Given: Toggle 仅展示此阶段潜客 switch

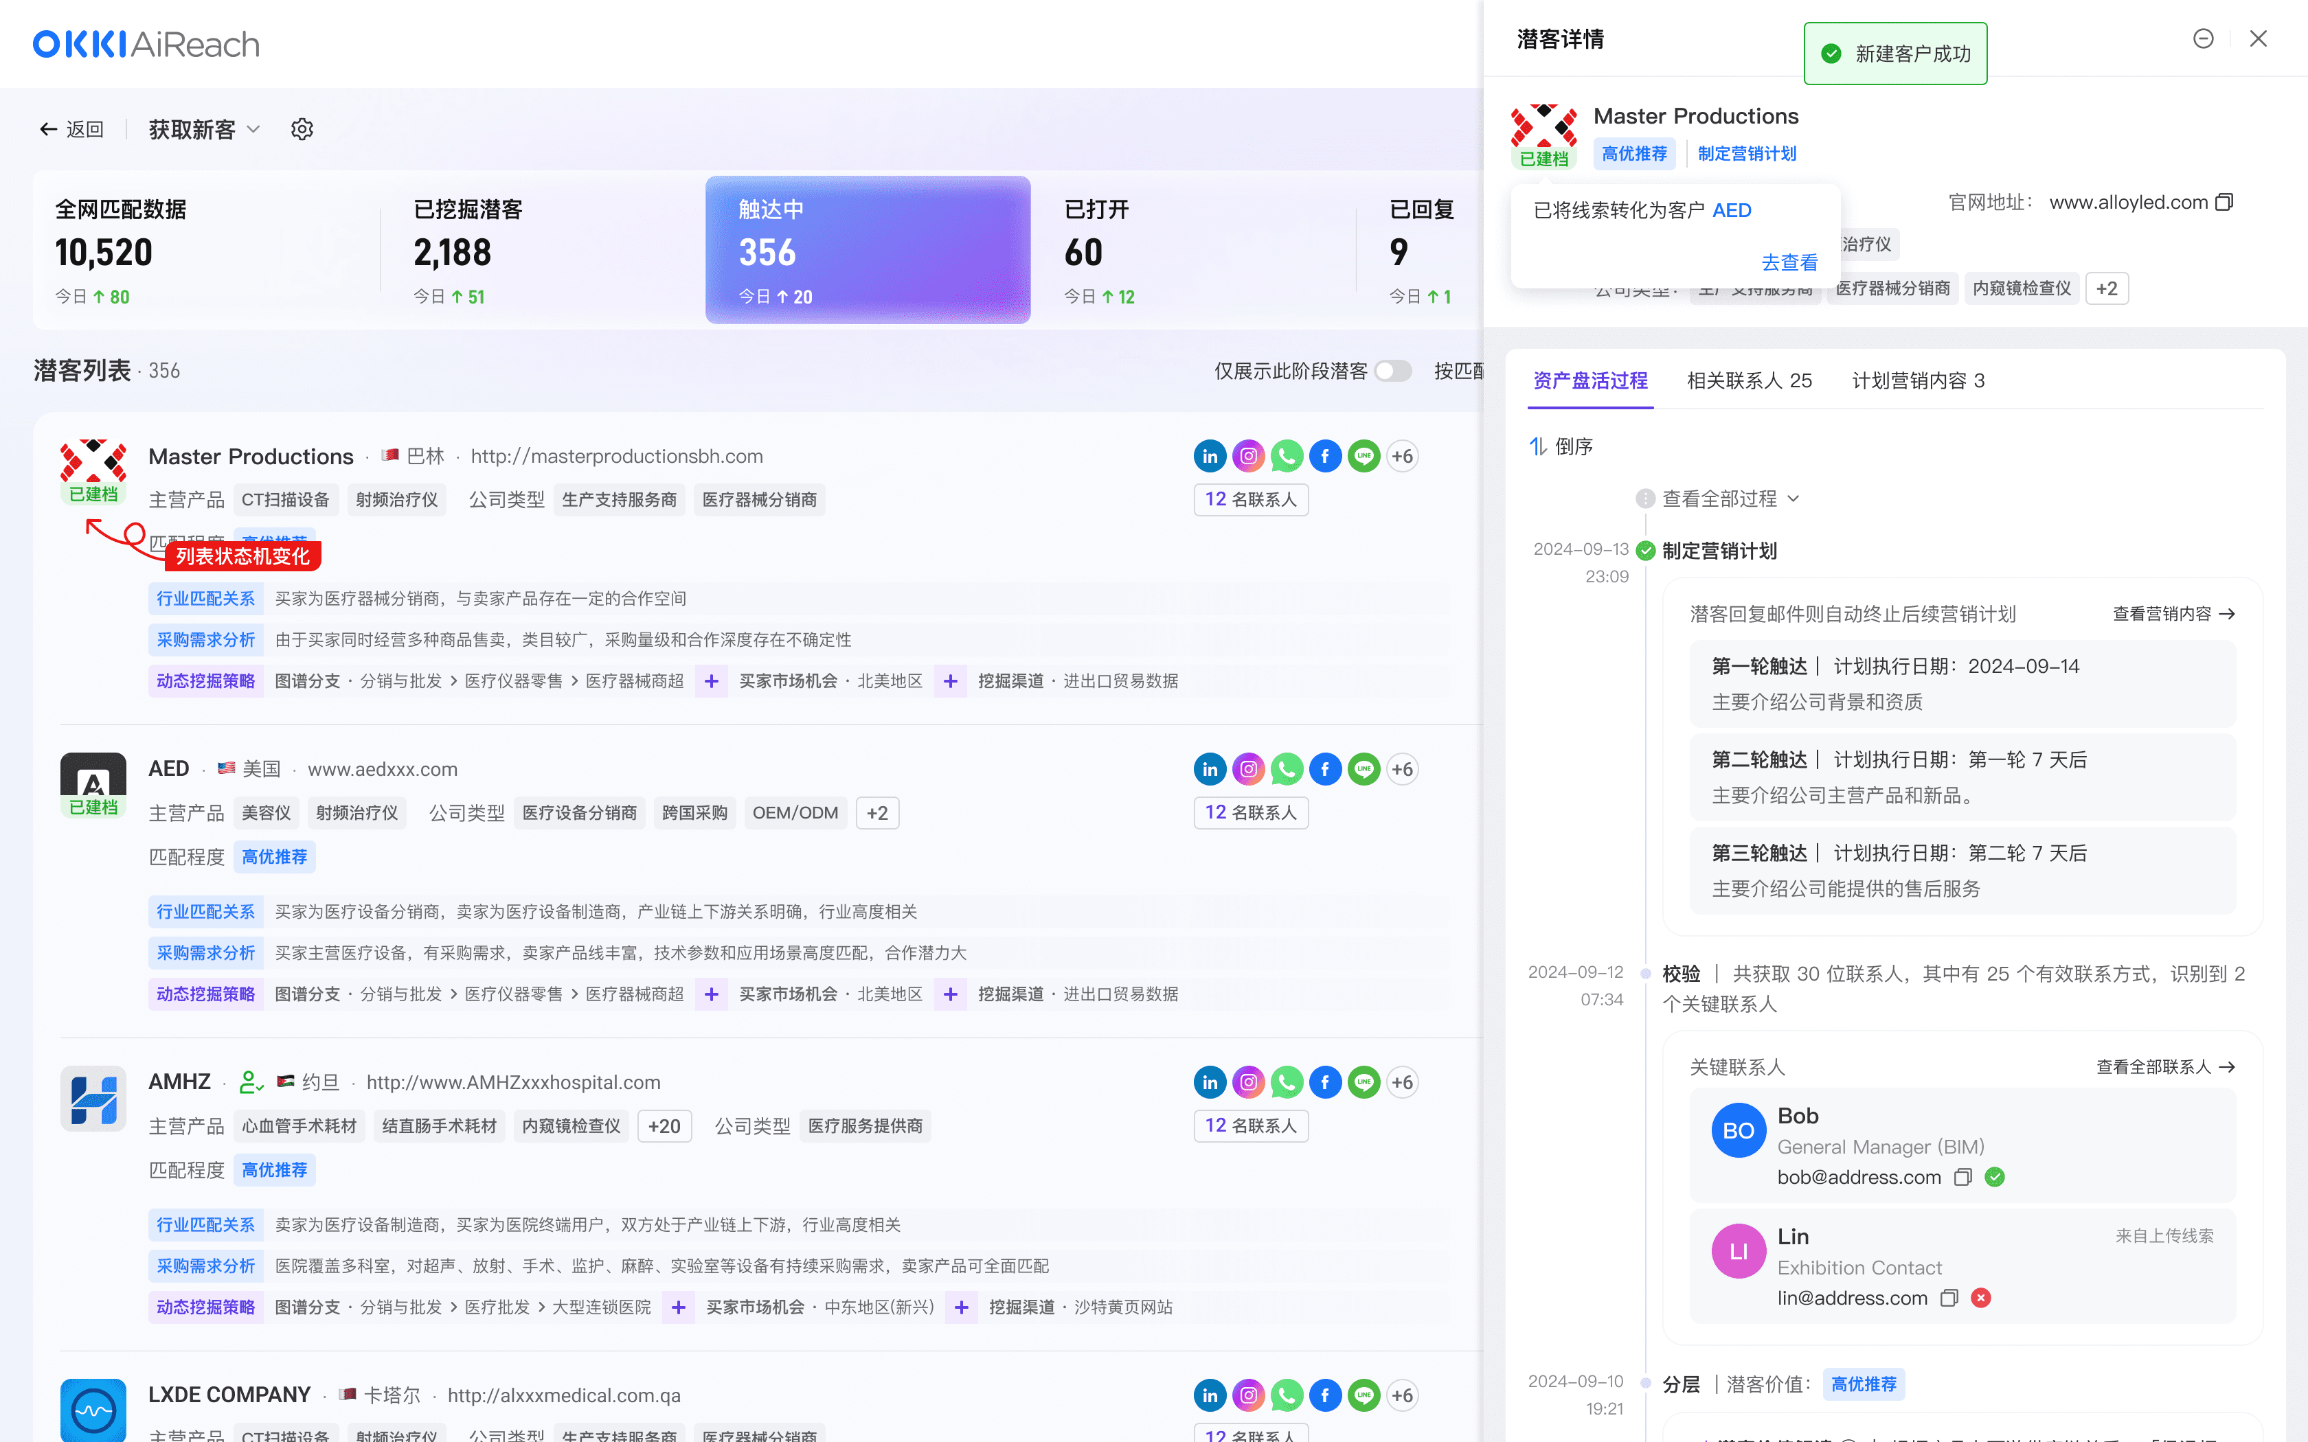Looking at the screenshot, I should point(1392,371).
